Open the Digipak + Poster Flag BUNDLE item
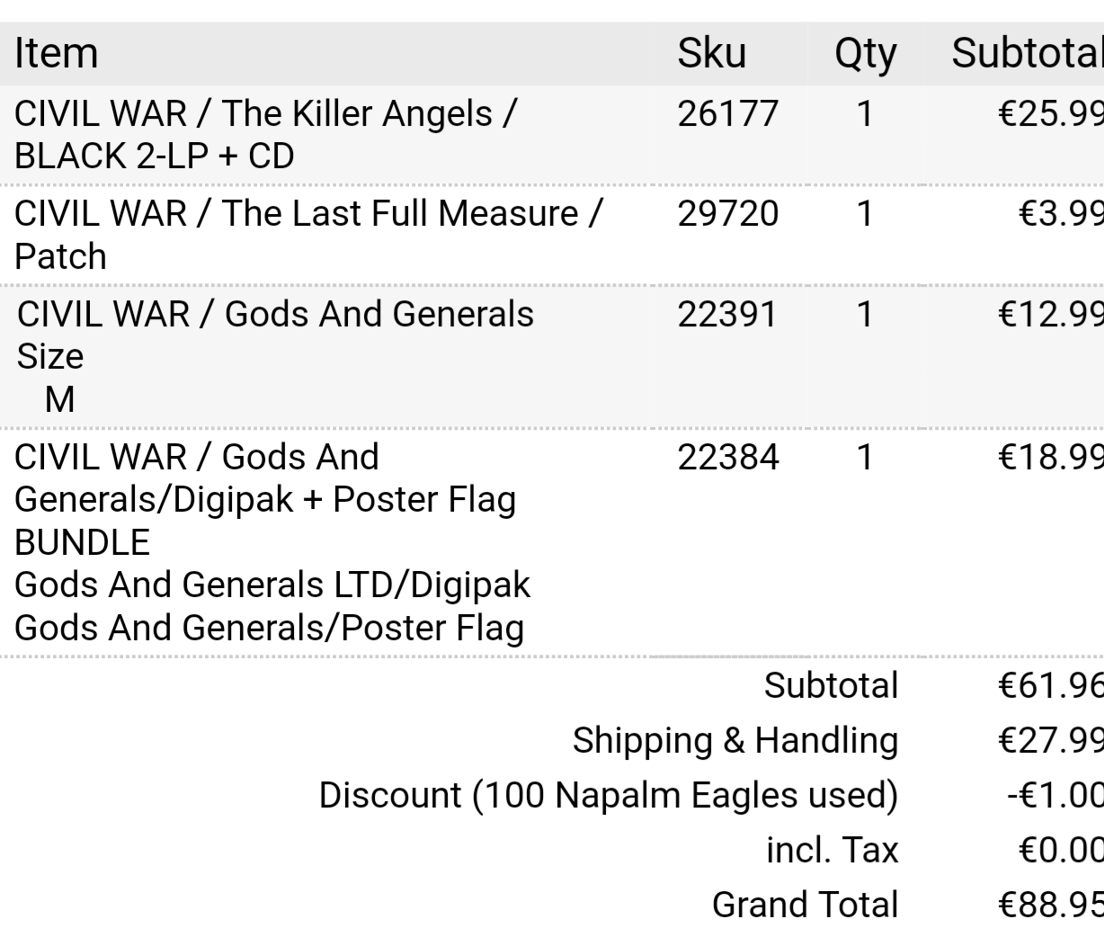Screen dimensions: 1104x928 pyautogui.click(x=265, y=499)
